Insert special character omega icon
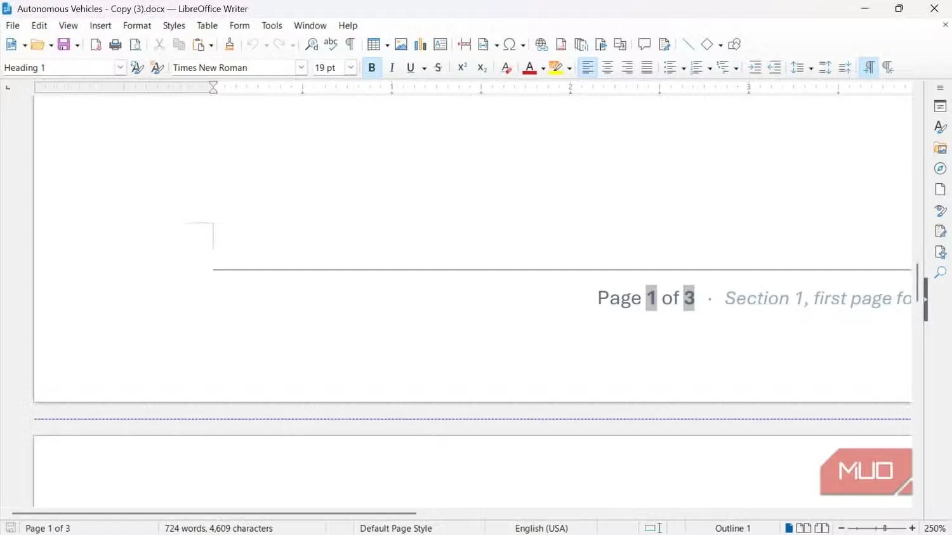952x535 pixels. (x=510, y=44)
